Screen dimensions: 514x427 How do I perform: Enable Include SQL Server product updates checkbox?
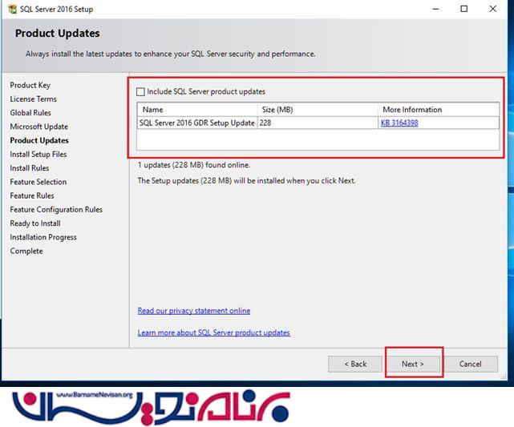point(140,91)
